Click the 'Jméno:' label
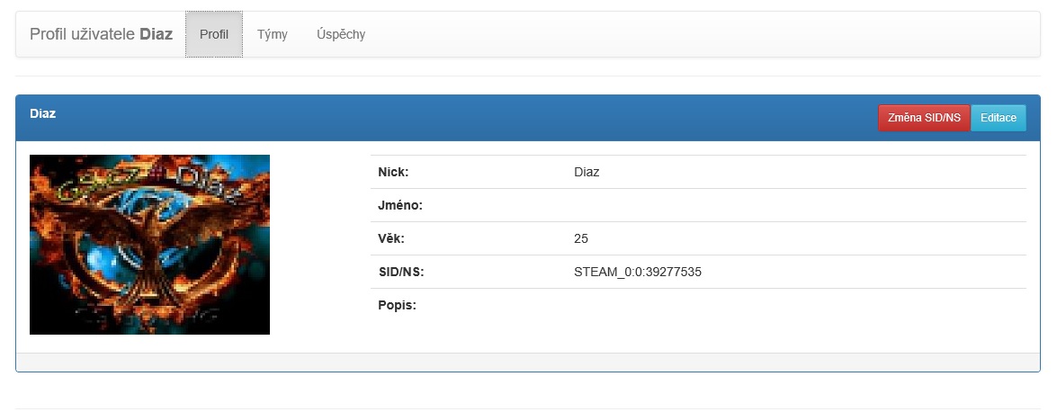 click(x=400, y=205)
